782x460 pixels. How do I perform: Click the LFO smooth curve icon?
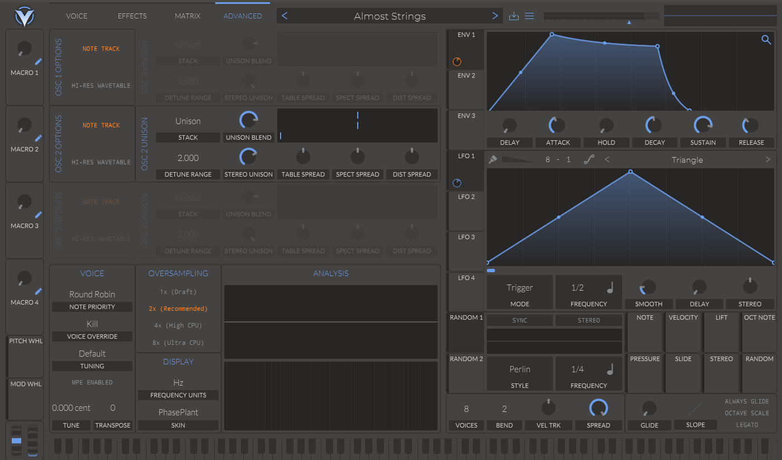coord(589,160)
